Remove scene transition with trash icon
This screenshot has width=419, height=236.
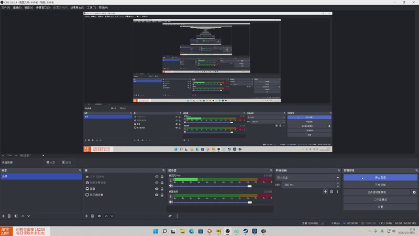click(x=332, y=191)
